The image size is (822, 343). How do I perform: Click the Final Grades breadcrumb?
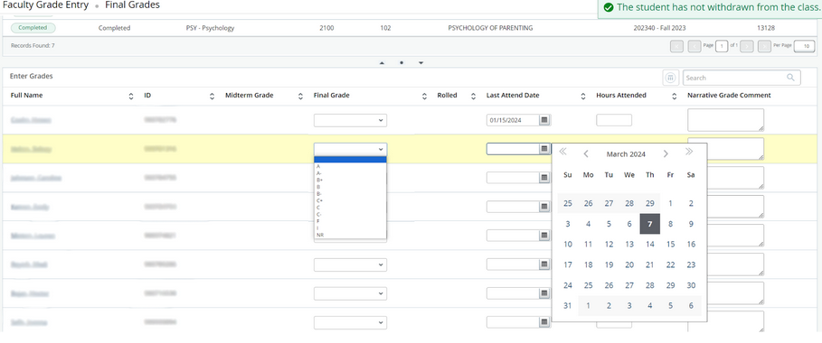tap(132, 5)
